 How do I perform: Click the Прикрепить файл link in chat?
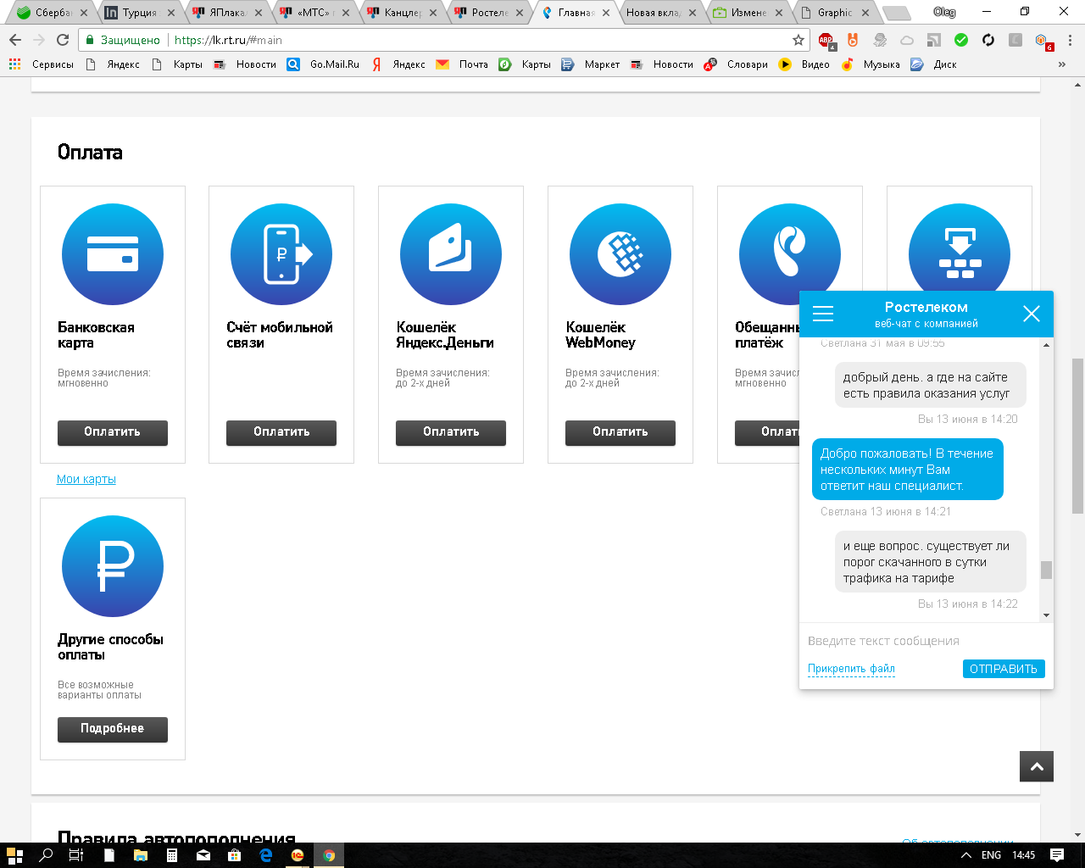click(x=851, y=669)
